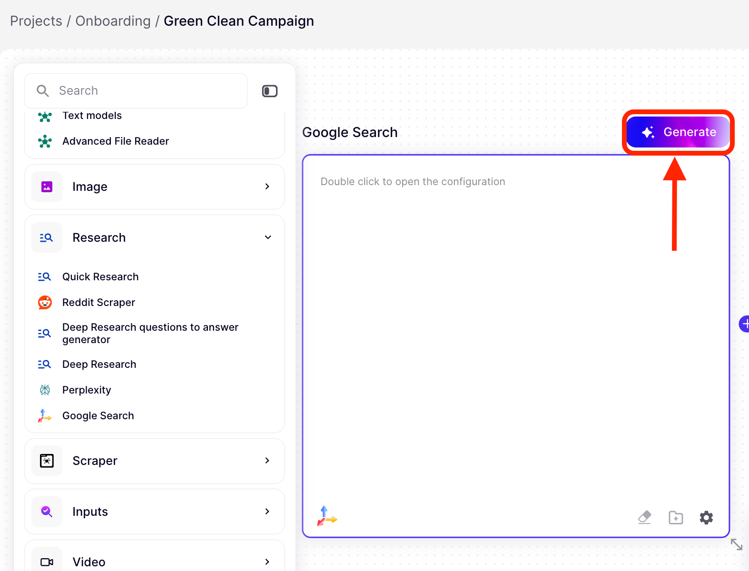Click the Text models node icon
This screenshot has height=571, width=749.
[x=45, y=116]
